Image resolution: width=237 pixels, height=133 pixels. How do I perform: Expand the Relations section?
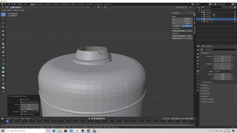(205, 85)
